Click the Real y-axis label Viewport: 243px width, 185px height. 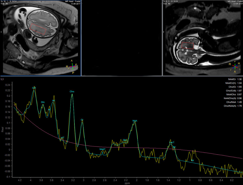tap(3, 130)
